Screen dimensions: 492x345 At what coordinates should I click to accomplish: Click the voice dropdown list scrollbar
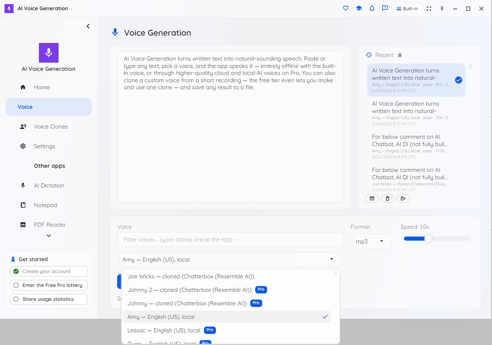[336, 273]
